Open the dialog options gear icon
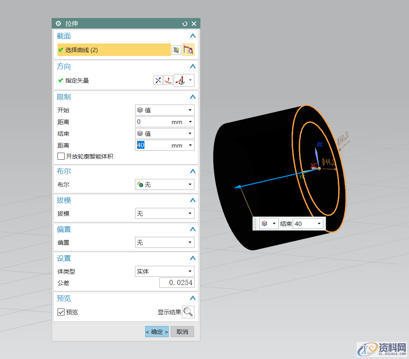This screenshot has width=409, height=359. point(58,23)
